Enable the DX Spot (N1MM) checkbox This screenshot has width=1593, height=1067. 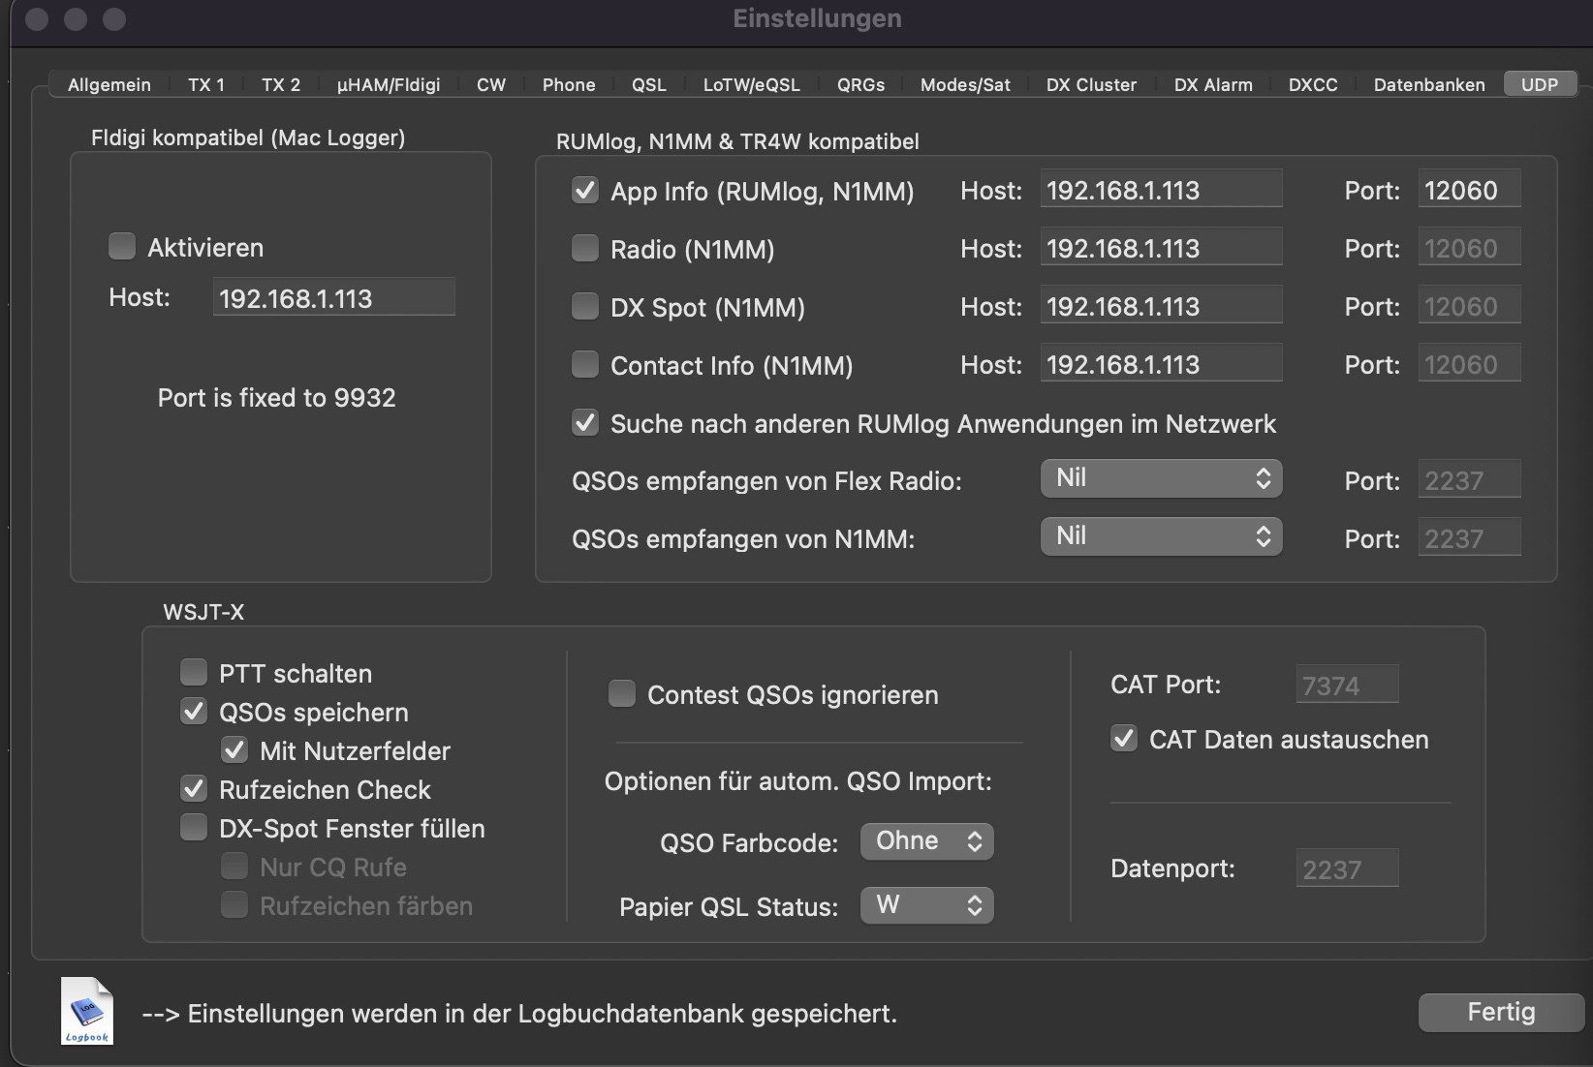pos(585,307)
